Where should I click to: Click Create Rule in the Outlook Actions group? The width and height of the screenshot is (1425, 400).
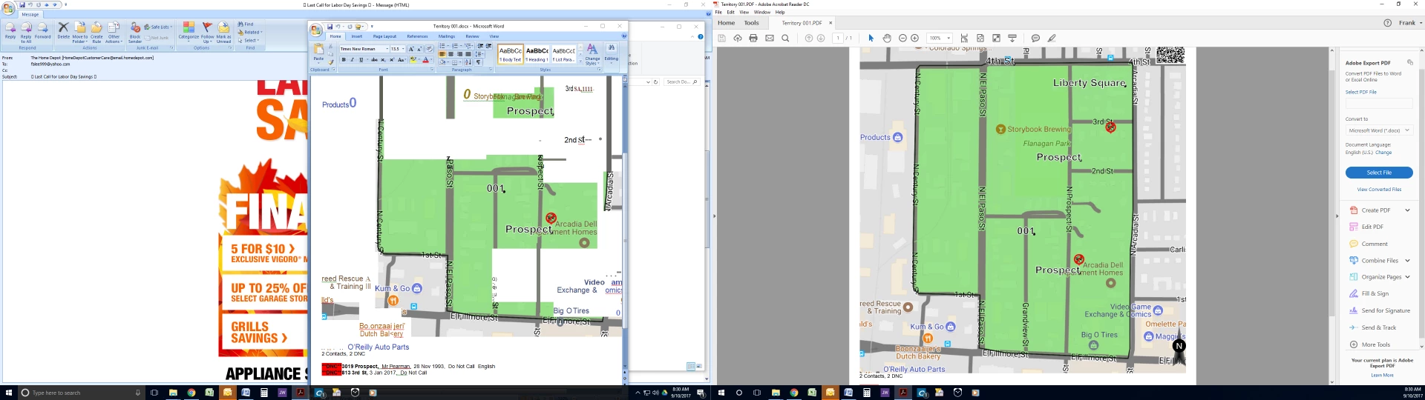96,32
